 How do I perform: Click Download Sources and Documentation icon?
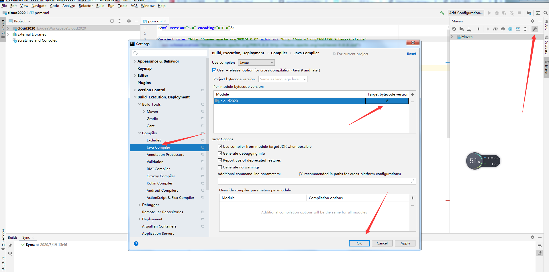point(469,29)
